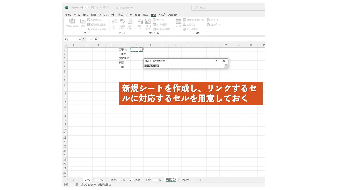Expand the Name Box dropdown showing F1
The width and height of the screenshot is (338, 190).
[80, 39]
